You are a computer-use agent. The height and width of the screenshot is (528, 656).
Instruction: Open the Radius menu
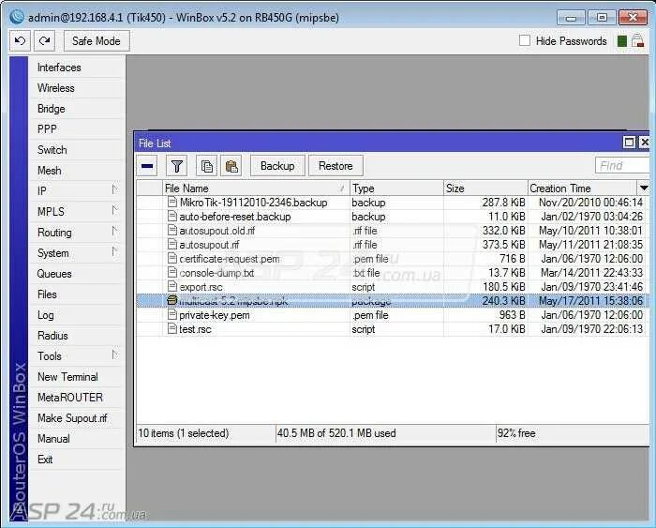(x=76, y=336)
